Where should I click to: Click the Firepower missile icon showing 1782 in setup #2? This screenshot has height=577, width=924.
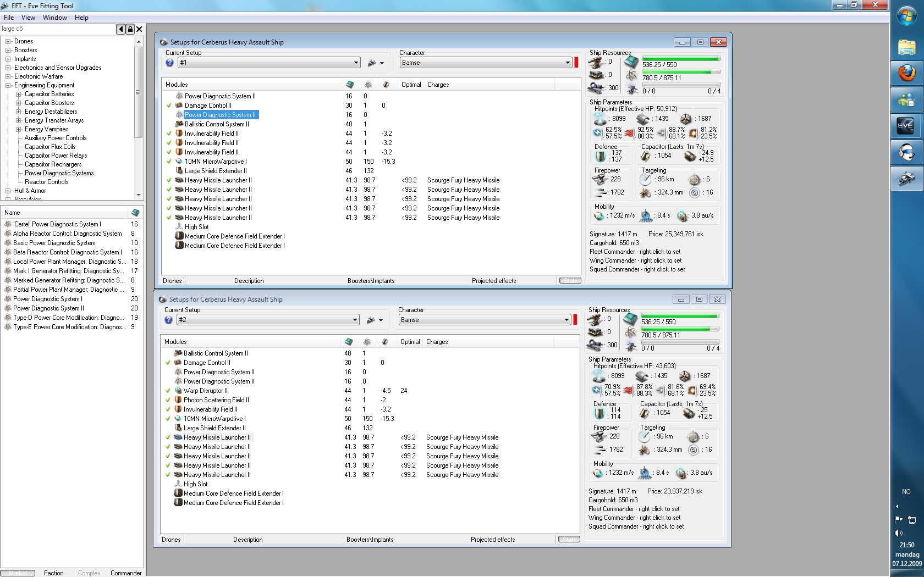tap(598, 450)
